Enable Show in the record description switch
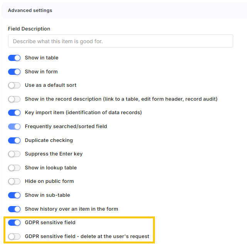 click(14, 99)
